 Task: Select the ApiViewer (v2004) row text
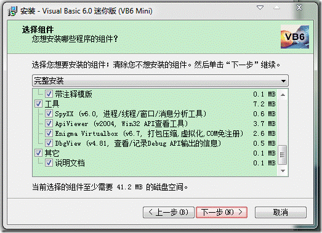coord(121,124)
